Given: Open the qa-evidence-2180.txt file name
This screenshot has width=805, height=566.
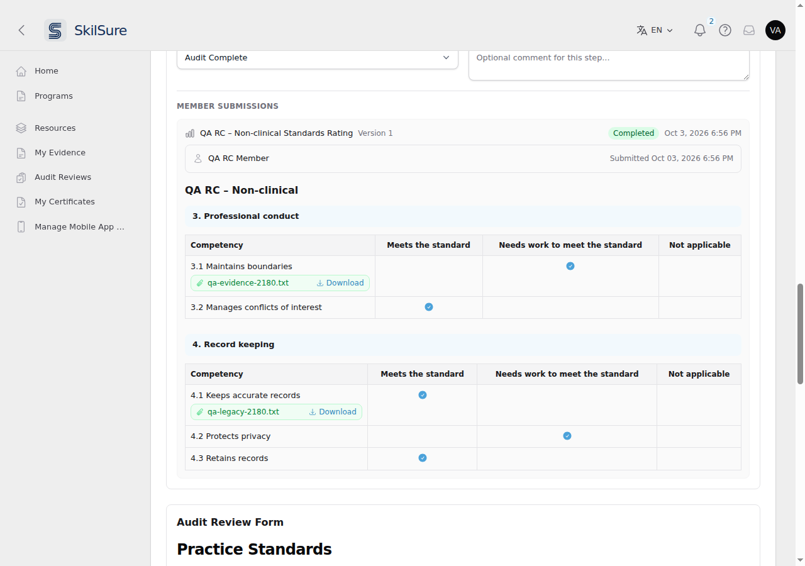Looking at the screenshot, I should [x=248, y=283].
